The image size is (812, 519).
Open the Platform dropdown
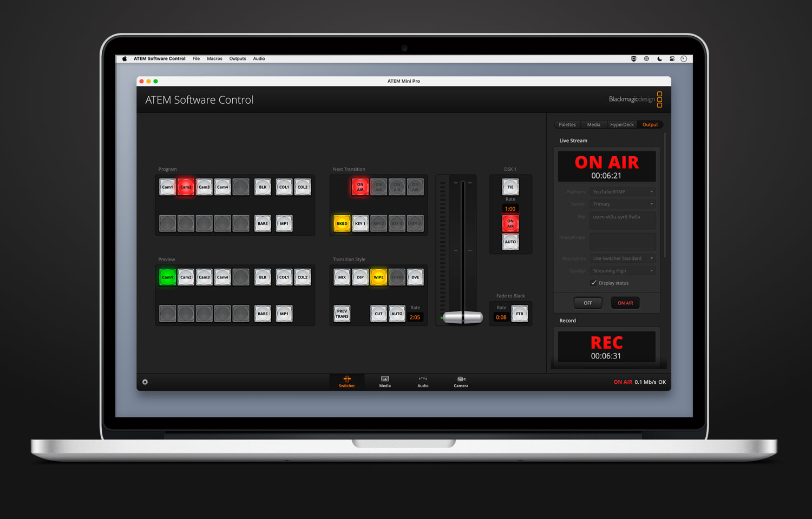coord(623,191)
